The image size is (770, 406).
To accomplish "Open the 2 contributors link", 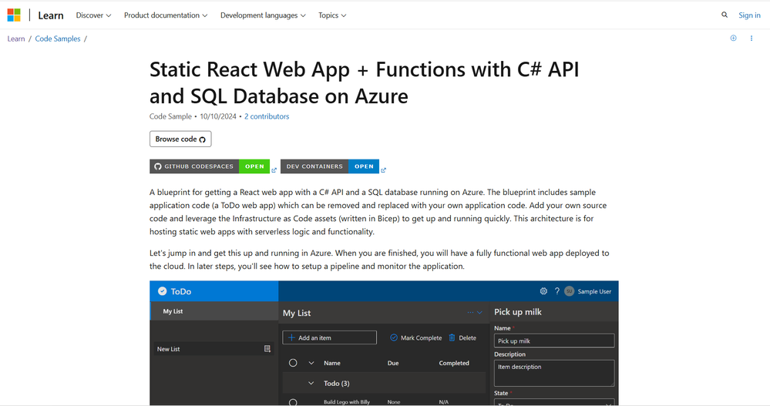I will (x=267, y=116).
